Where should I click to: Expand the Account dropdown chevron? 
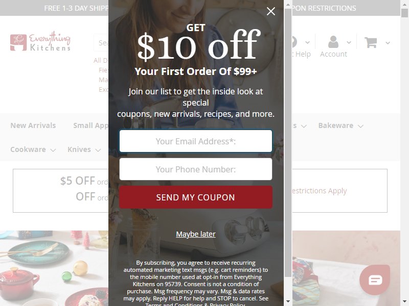[x=349, y=42]
